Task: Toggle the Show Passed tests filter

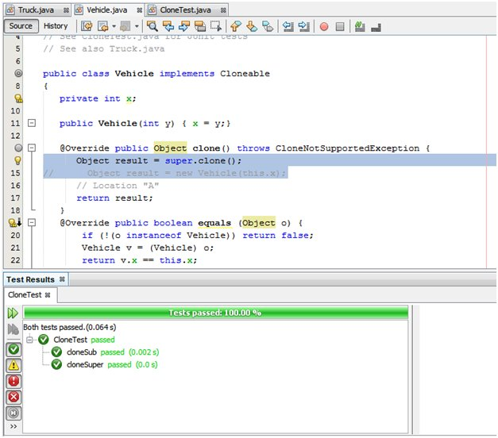Action: coord(14,348)
